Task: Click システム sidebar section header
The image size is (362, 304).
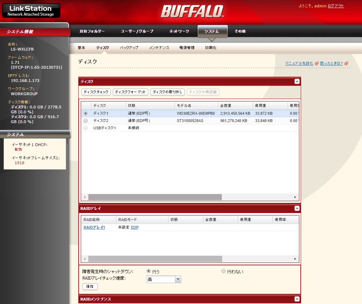Action: pos(35,134)
